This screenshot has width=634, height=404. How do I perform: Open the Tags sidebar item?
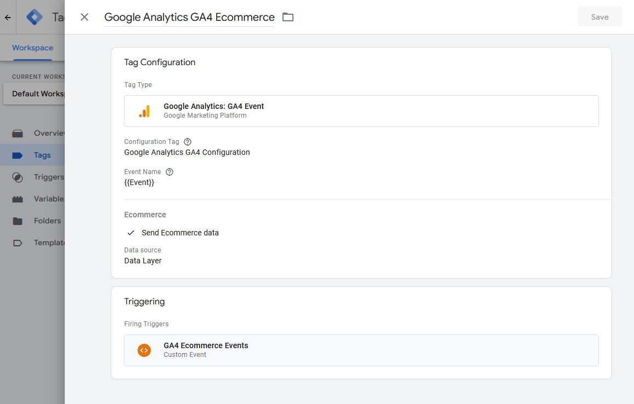point(32,155)
